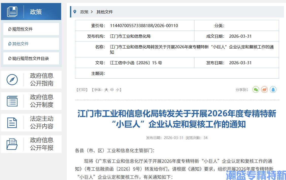Image resolution: width=286 pixels, height=180 pixels.
Task: Click the book icon in the 政策 sidebar header
Action: 12,11
